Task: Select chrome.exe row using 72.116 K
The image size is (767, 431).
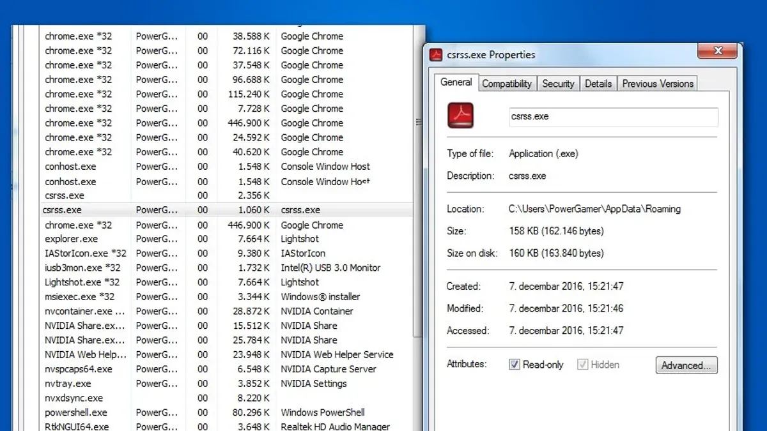Action: pos(227,50)
